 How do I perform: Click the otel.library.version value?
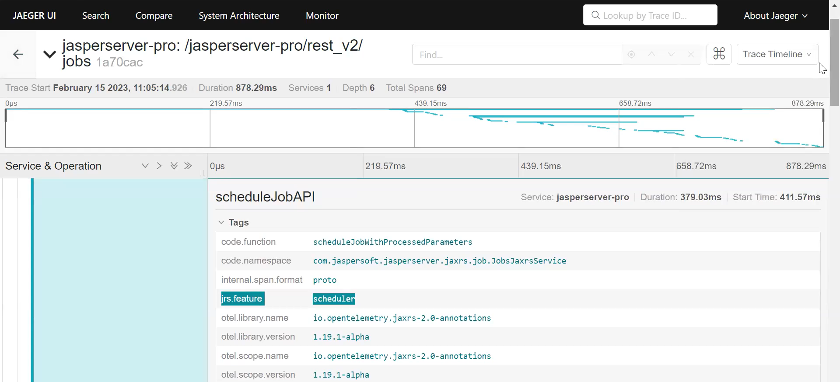pyautogui.click(x=341, y=337)
